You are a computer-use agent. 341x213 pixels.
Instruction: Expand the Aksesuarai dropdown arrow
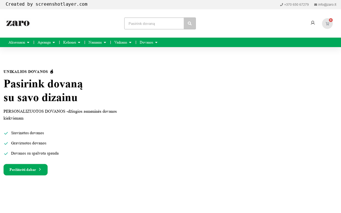(x=28, y=43)
